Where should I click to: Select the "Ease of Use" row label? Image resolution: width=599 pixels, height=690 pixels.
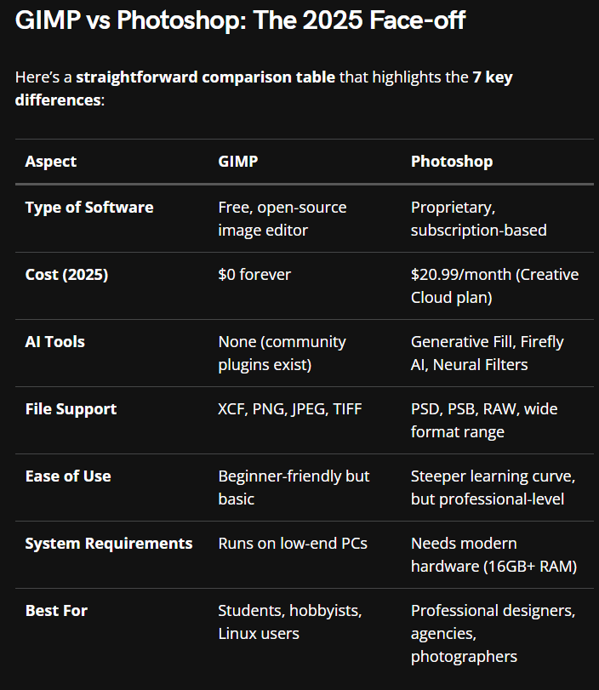[68, 476]
